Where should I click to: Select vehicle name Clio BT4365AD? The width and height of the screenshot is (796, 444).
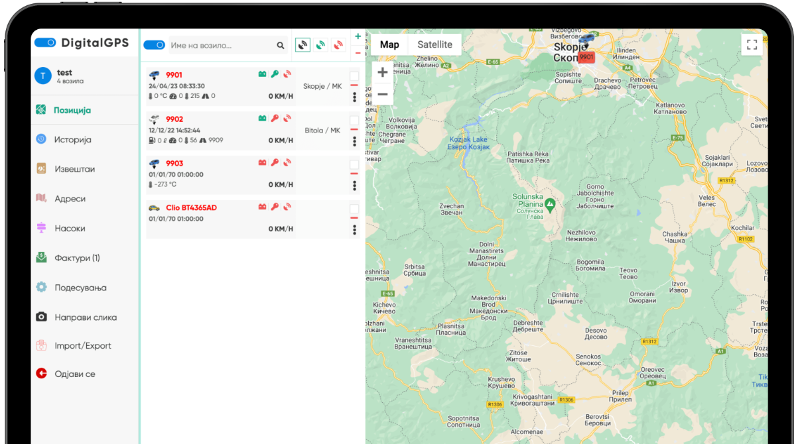(x=191, y=207)
